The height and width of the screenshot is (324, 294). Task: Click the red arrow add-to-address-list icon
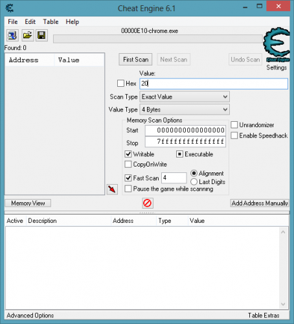(112, 189)
